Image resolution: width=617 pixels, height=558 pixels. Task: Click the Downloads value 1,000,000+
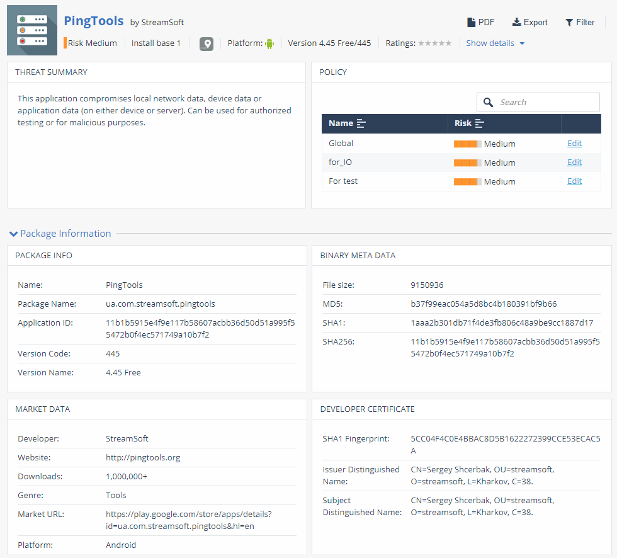coord(127,477)
